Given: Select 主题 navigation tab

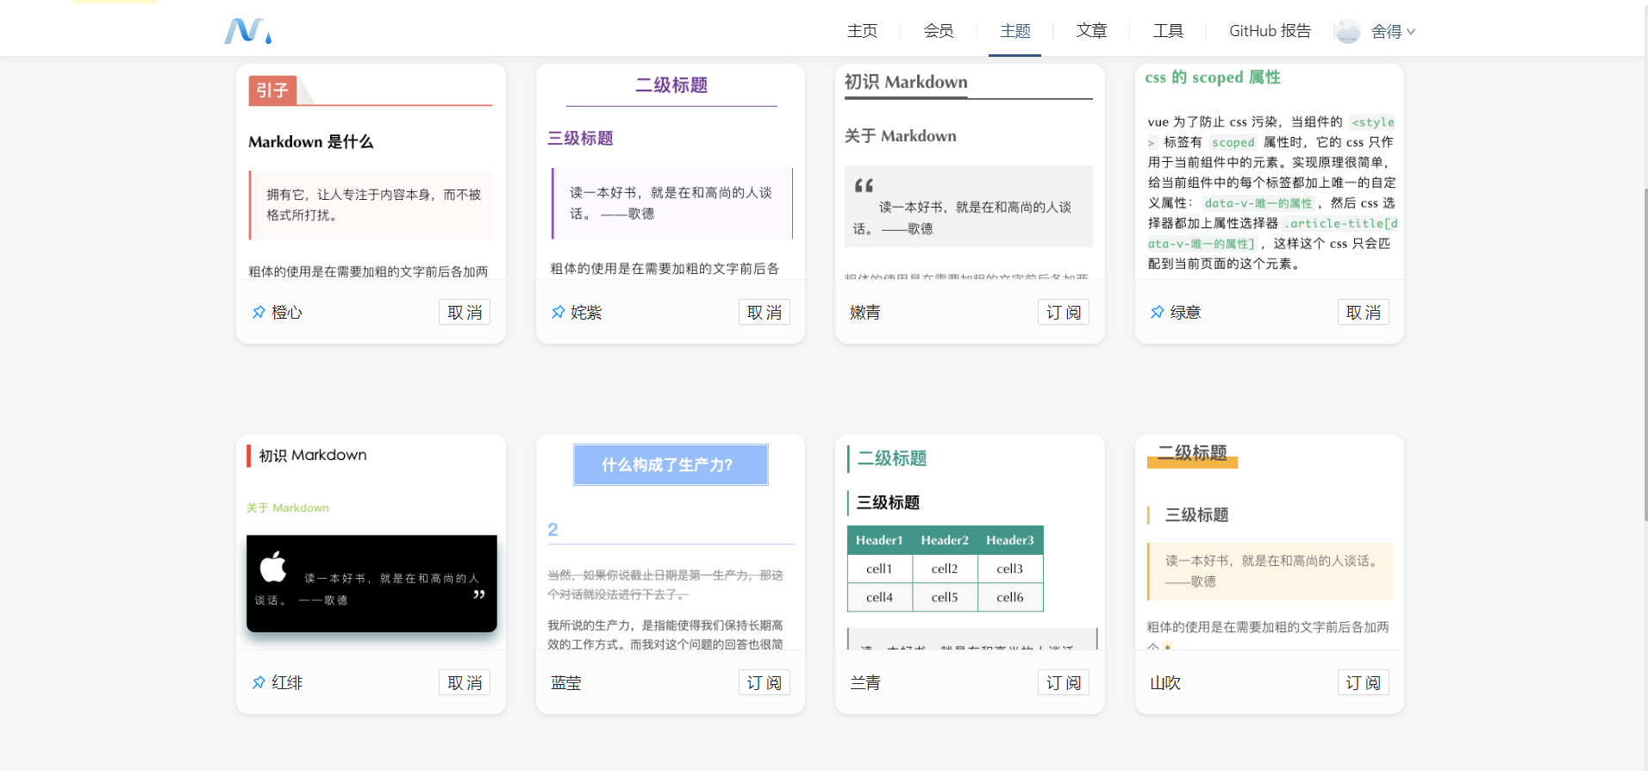Looking at the screenshot, I should coord(1014,31).
